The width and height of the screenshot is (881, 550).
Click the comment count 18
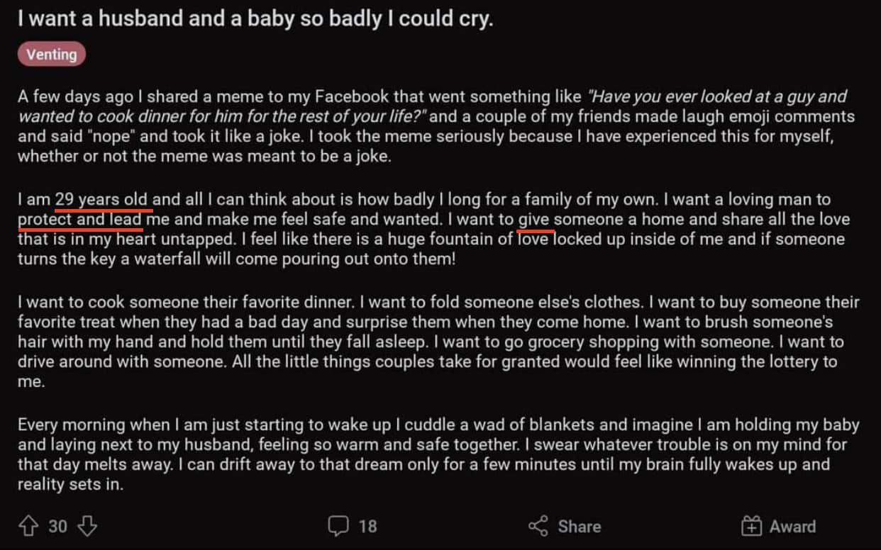coord(367,527)
